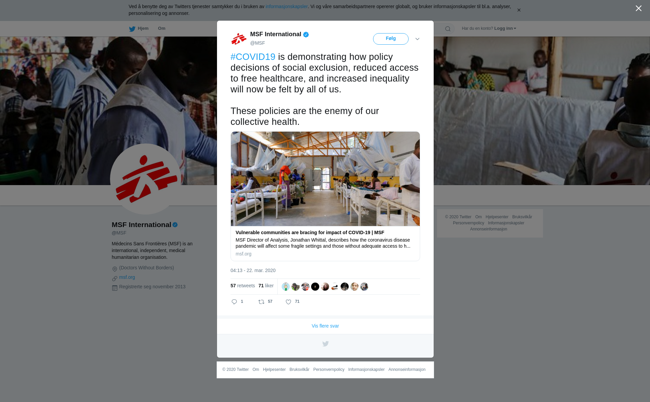
Task: Open the #COVID19 hashtag link
Action: 253,57
